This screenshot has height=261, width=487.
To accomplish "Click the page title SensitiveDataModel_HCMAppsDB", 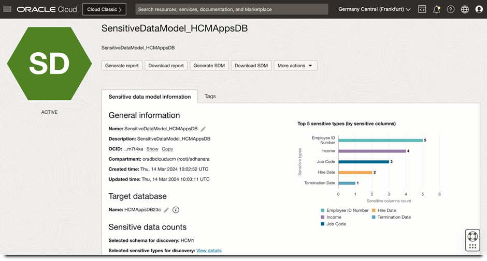I will coord(175,28).
